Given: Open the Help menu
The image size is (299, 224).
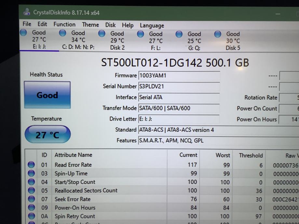Looking at the screenshot, I should click(x=128, y=25).
